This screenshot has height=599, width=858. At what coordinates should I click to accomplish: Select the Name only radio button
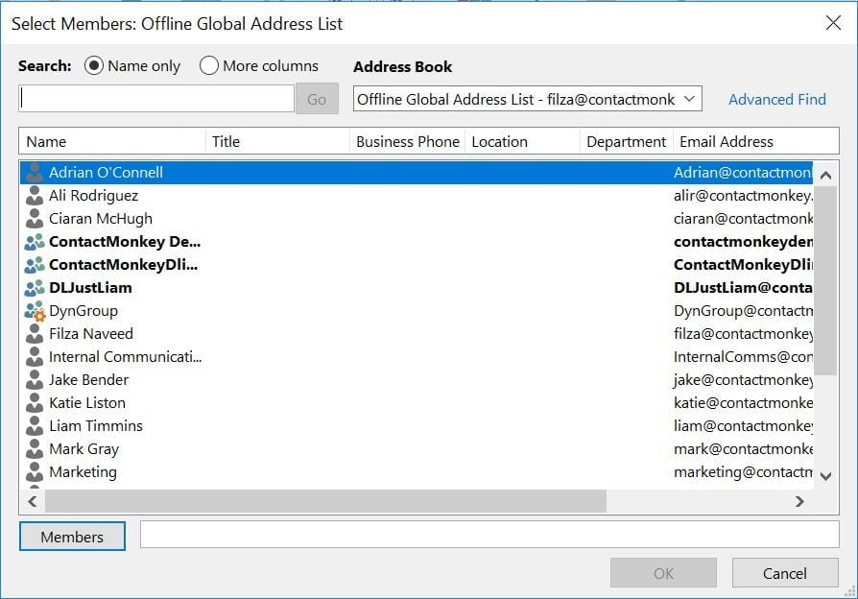[x=94, y=66]
